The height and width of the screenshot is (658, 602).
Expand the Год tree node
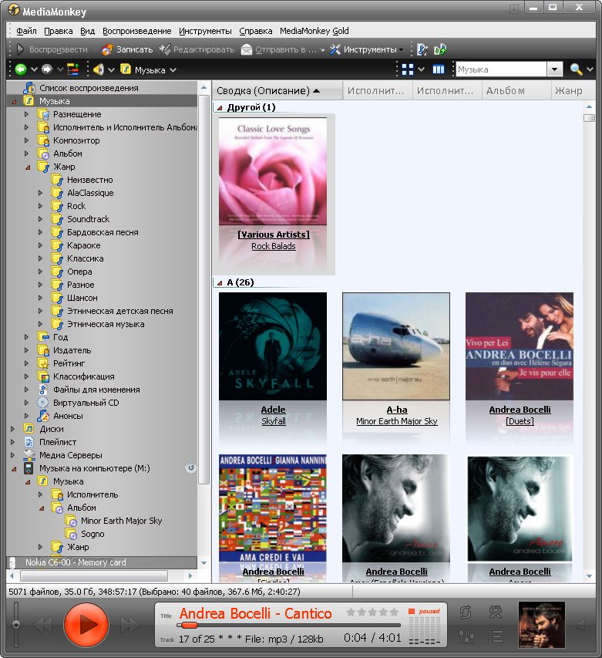[26, 336]
